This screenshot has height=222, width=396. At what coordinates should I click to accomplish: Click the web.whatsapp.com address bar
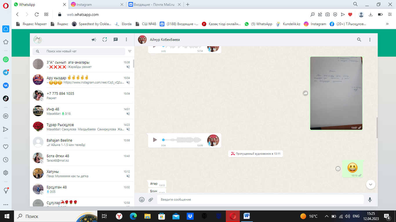coord(83,14)
